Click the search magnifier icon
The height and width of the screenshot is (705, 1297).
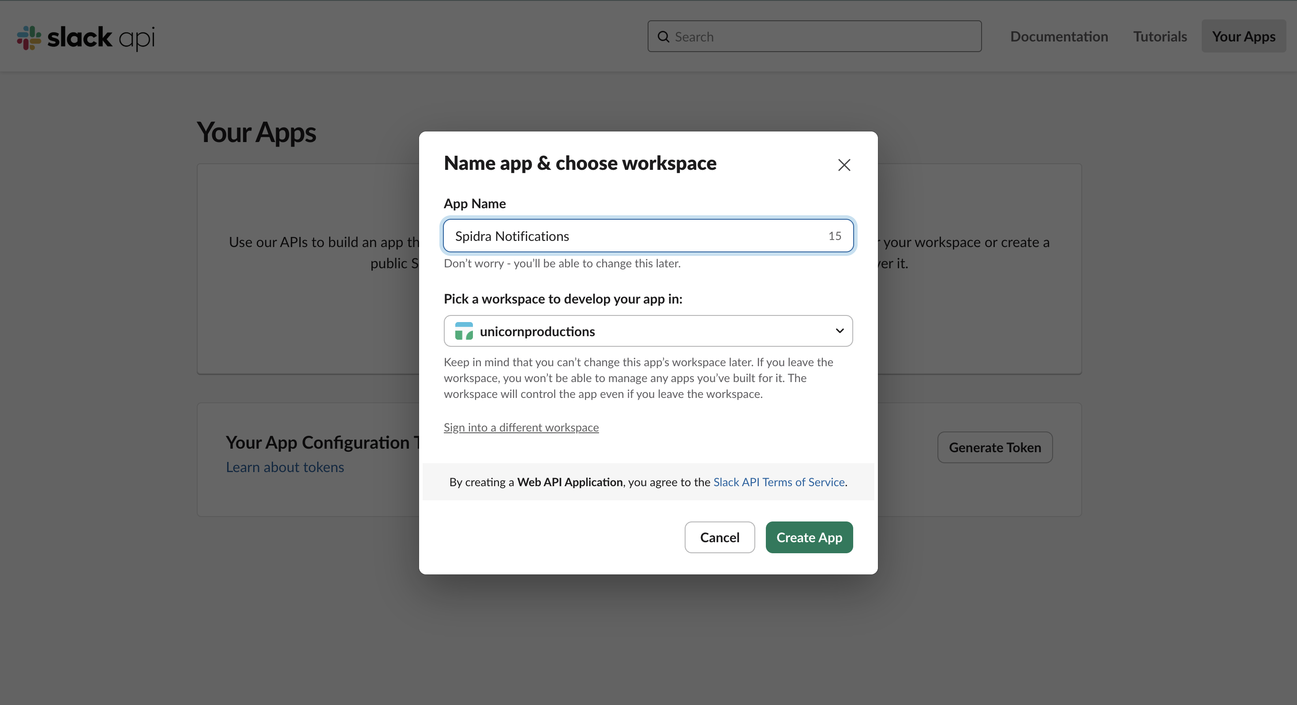click(663, 37)
